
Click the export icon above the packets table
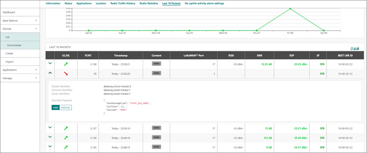click(355, 49)
